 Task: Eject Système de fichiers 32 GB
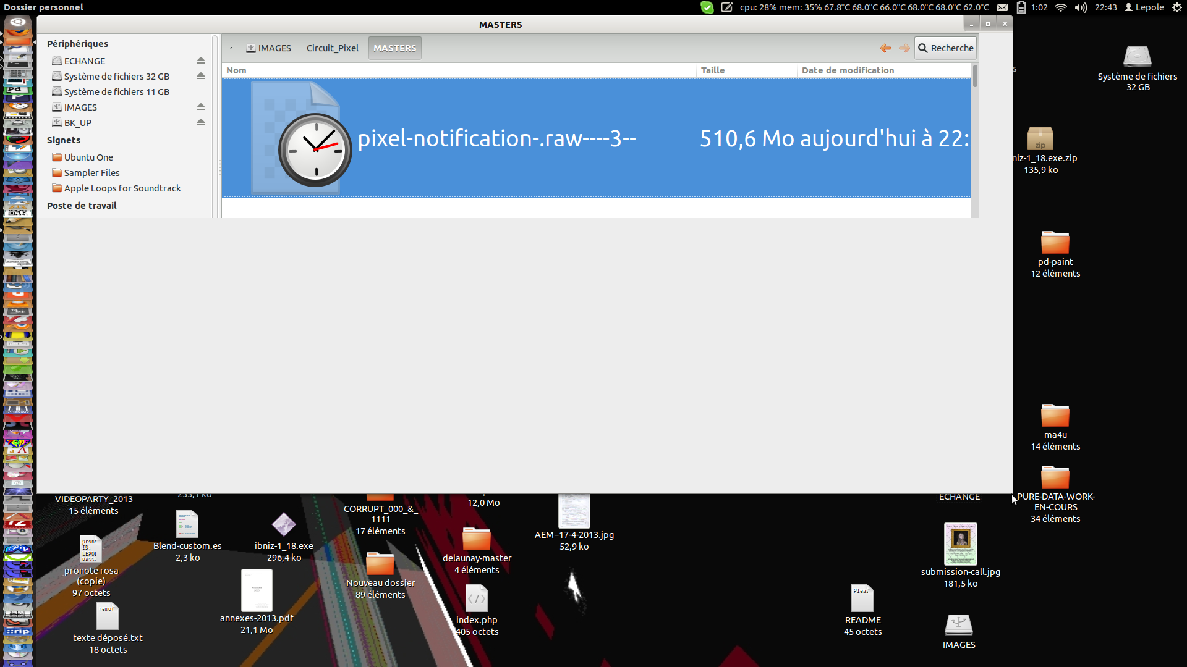[x=201, y=76]
